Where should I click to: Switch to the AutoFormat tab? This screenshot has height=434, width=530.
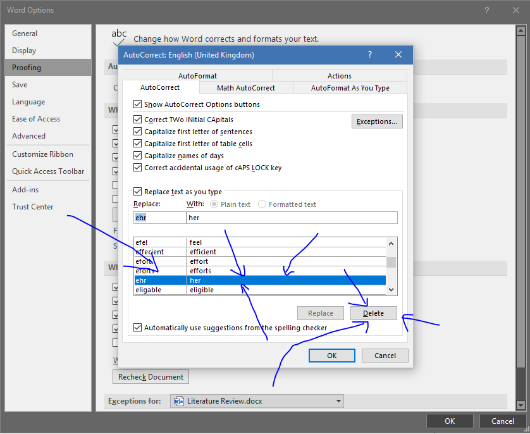click(x=197, y=76)
